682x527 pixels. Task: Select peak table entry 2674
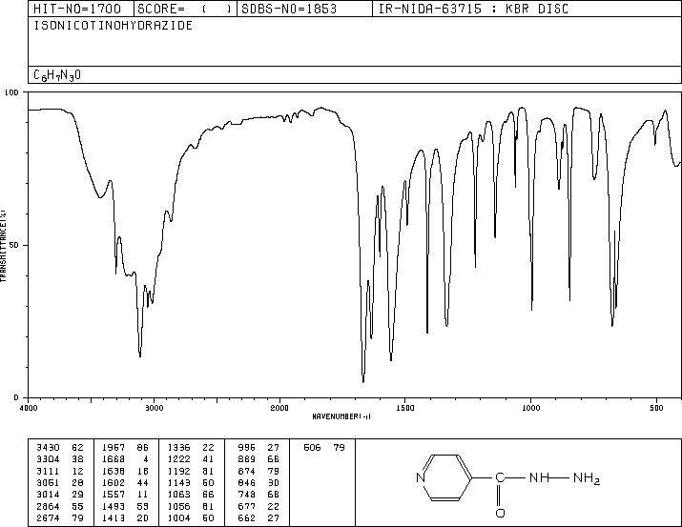59,518
